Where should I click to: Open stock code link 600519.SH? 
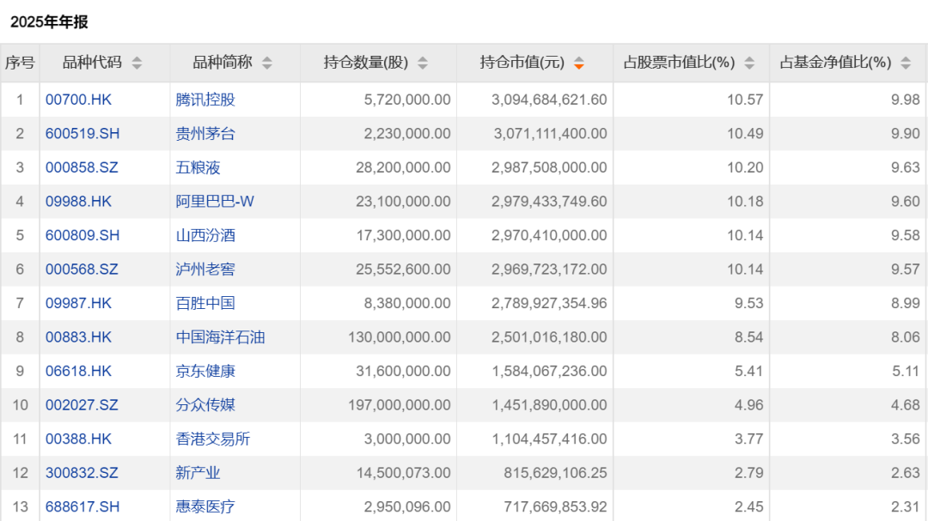[82, 134]
